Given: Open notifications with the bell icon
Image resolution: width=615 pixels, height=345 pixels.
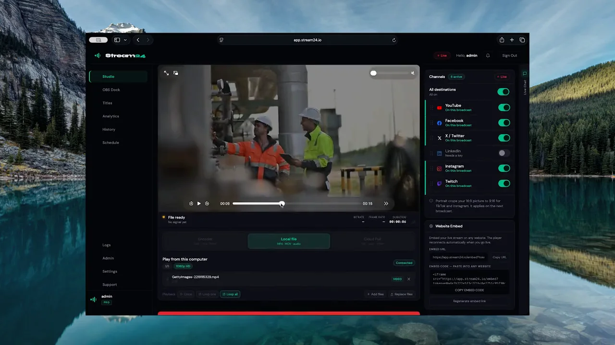Looking at the screenshot, I should pyautogui.click(x=488, y=56).
